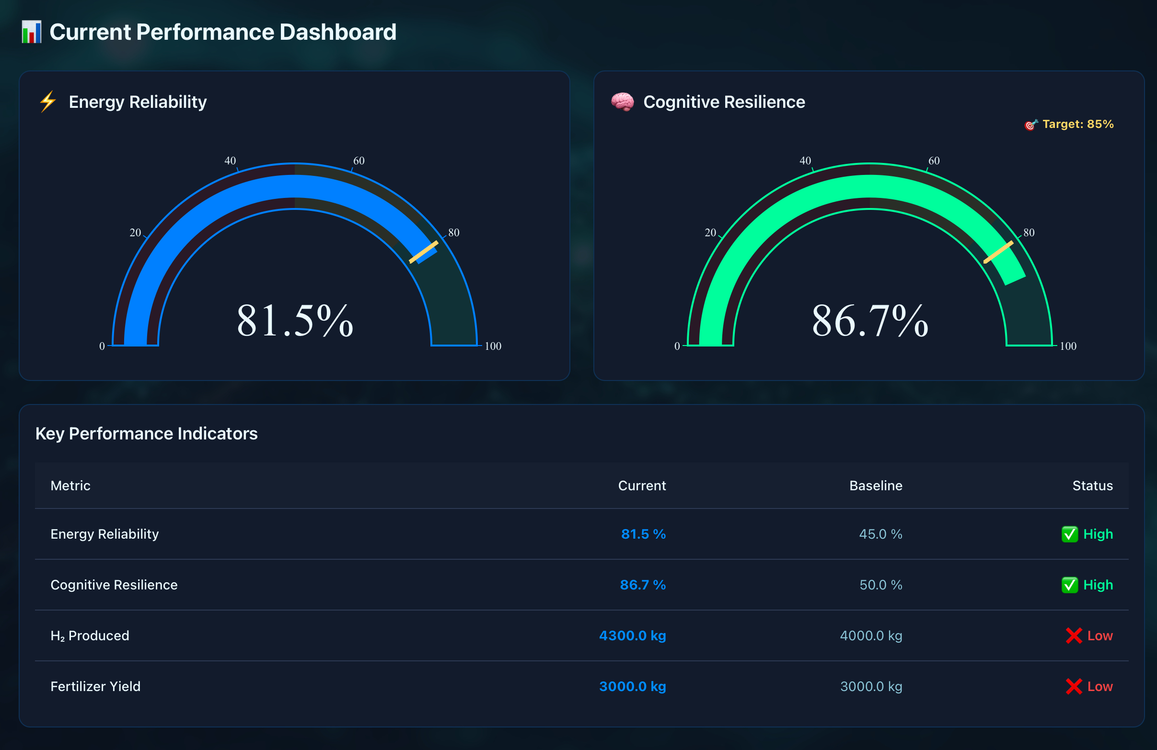
Task: Click the Key Performance Indicators heading
Action: (146, 434)
